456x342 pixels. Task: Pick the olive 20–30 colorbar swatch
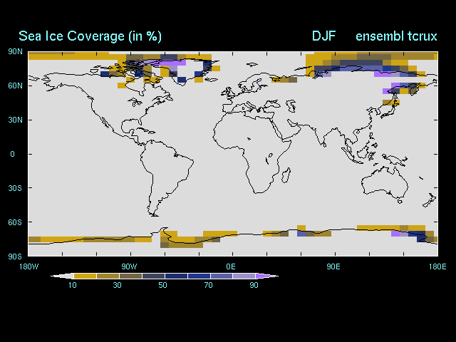click(108, 276)
